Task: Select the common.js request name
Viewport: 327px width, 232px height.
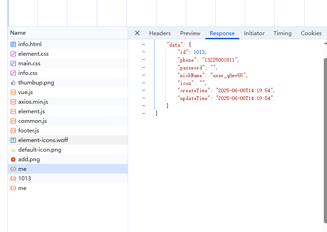Action: point(32,121)
